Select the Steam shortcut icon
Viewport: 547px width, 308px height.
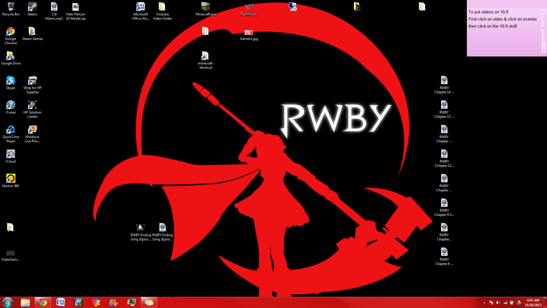pyautogui.click(x=32, y=9)
